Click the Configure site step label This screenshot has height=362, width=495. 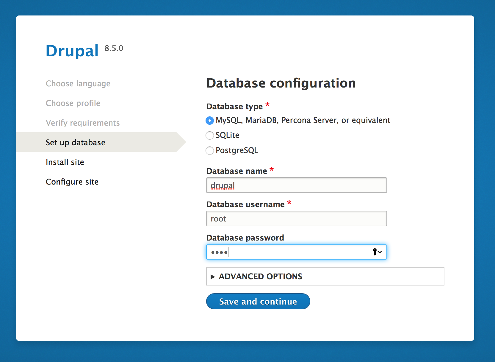coord(72,182)
